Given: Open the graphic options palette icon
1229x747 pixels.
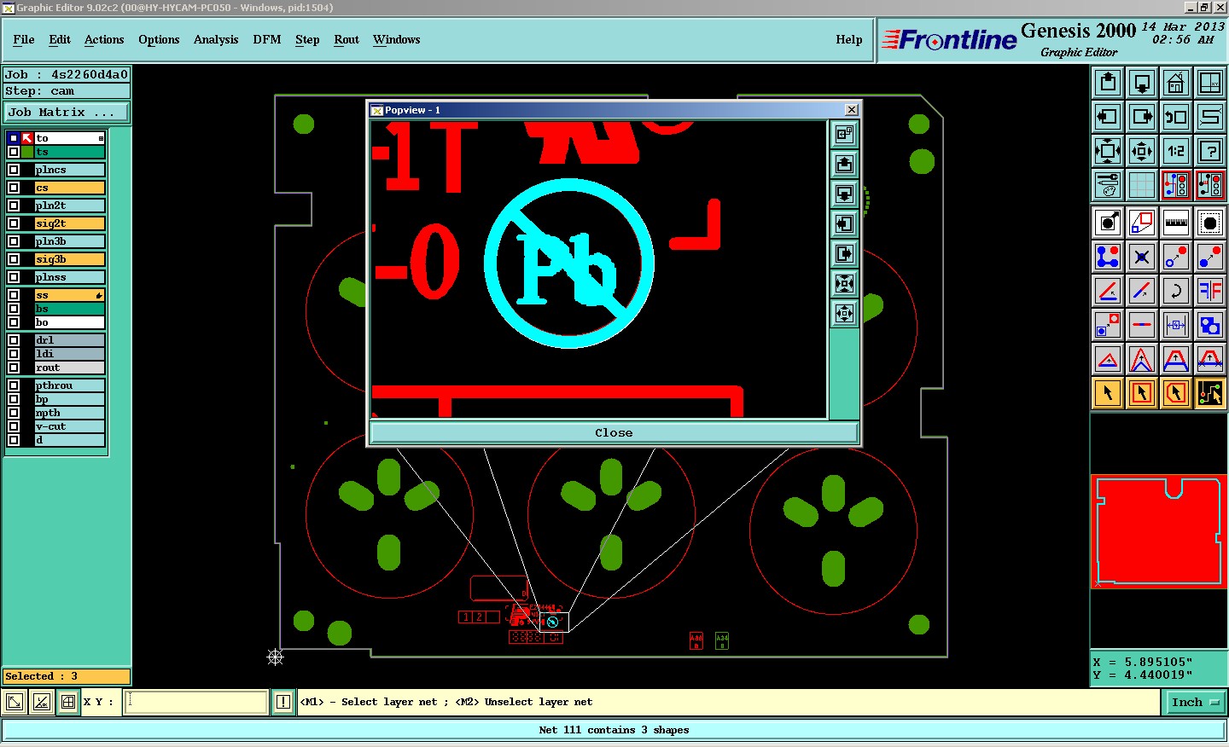Looking at the screenshot, I should click(1108, 185).
